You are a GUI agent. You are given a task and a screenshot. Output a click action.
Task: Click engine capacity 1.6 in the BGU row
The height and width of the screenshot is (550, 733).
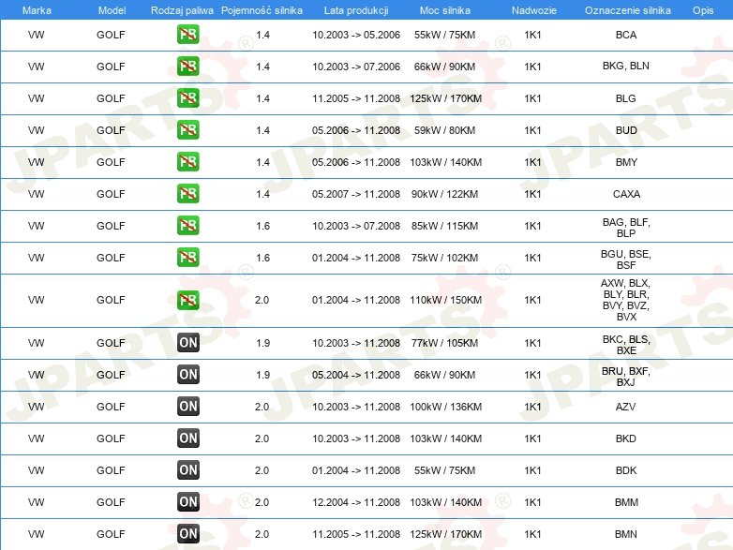point(262,258)
